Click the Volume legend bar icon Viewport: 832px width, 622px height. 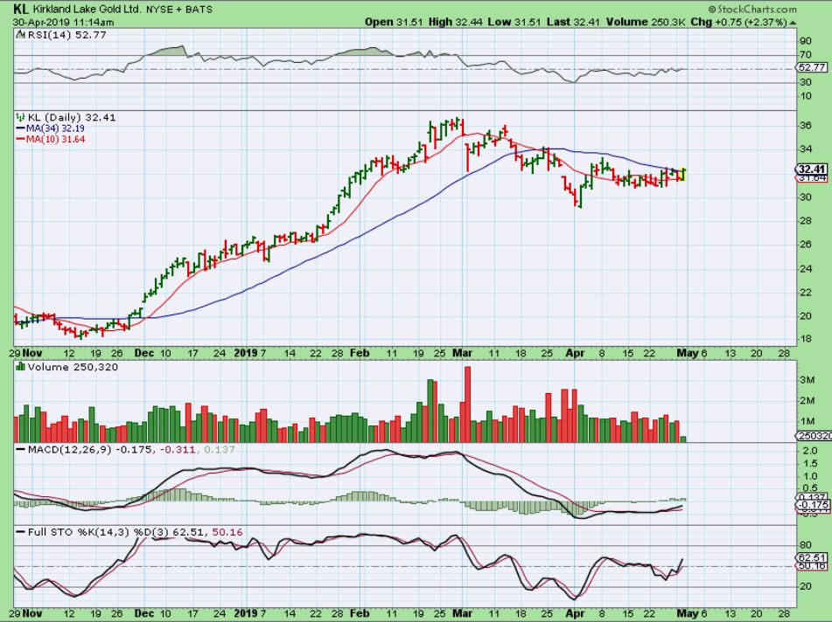click(21, 367)
